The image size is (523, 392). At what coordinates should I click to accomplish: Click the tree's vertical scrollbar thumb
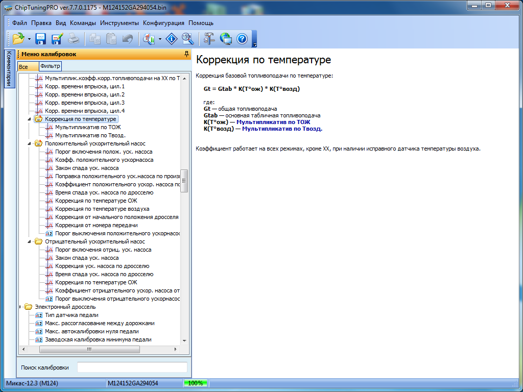(x=184, y=180)
